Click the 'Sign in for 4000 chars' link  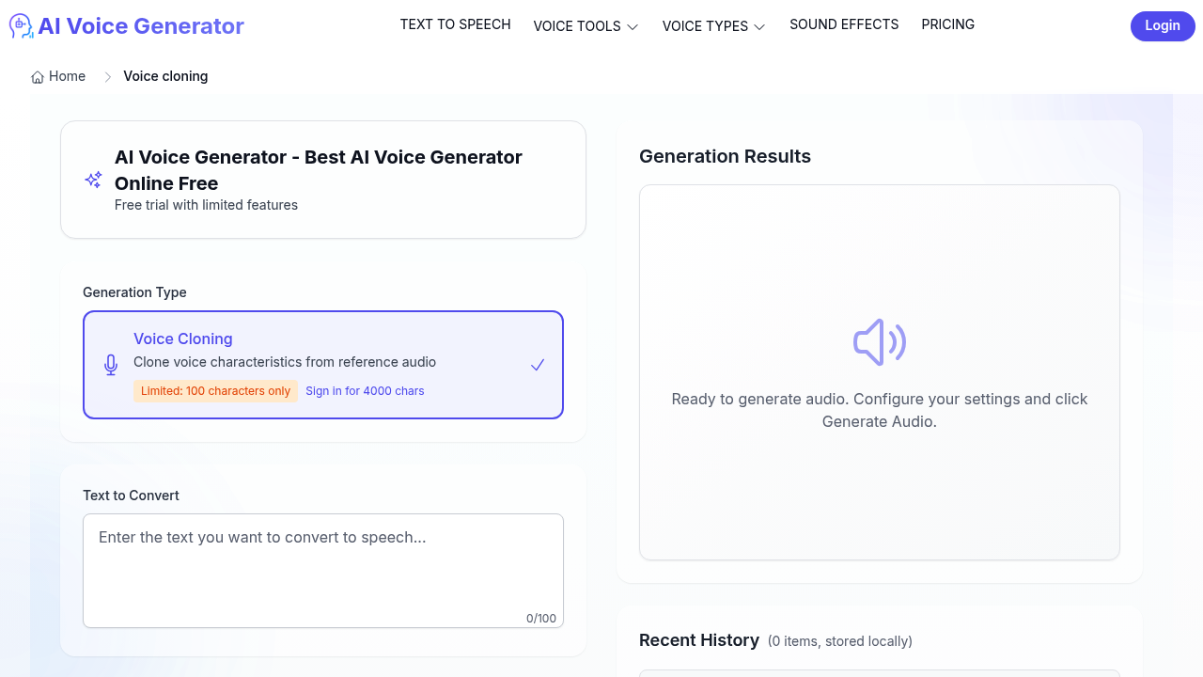click(365, 391)
